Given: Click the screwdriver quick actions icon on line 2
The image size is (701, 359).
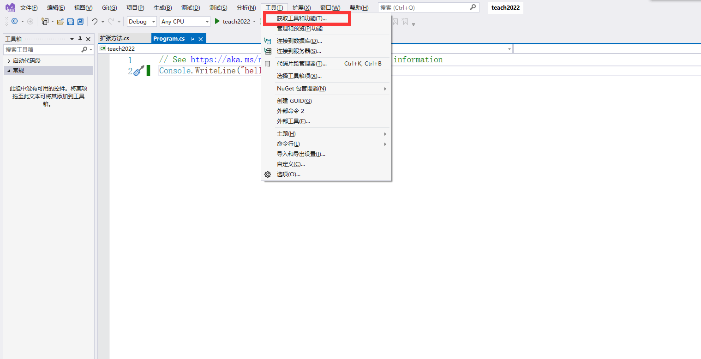Looking at the screenshot, I should [139, 71].
